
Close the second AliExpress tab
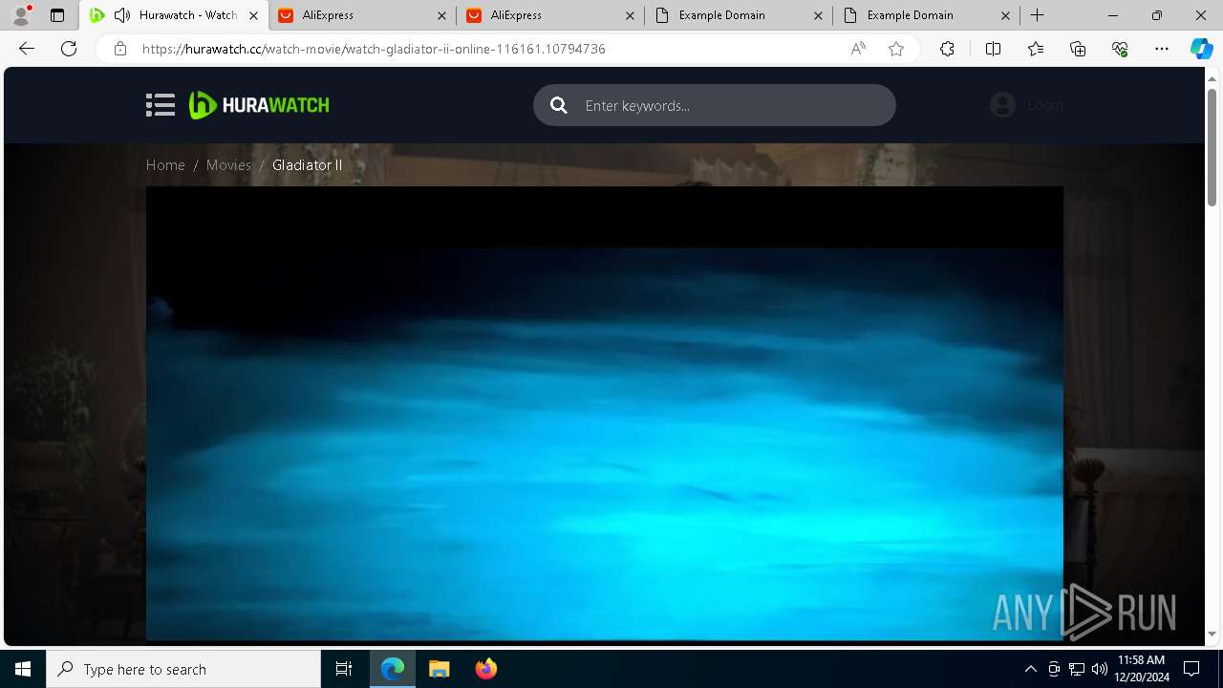[x=630, y=15]
